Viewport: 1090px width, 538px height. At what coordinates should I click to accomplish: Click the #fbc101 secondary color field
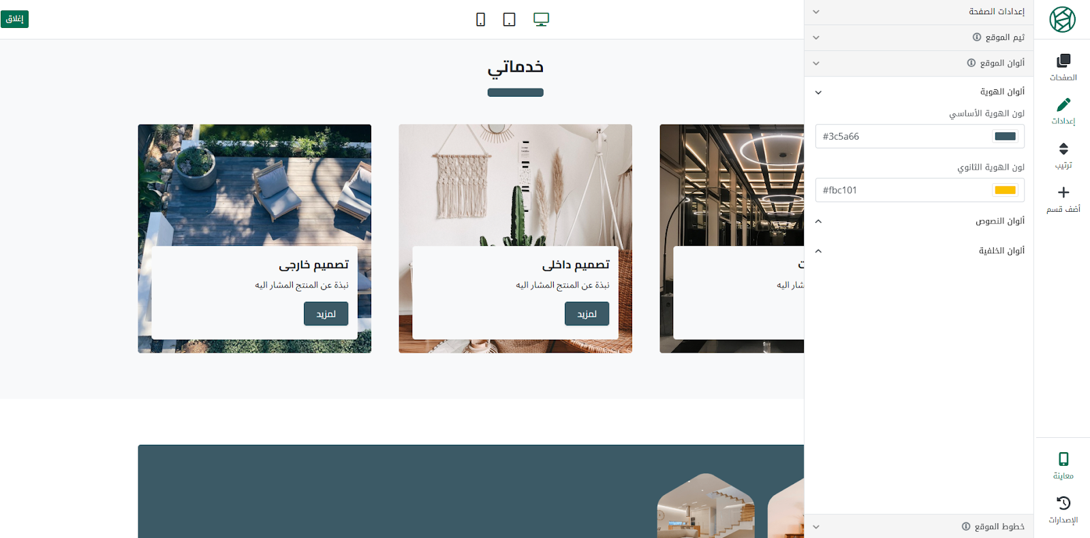(919, 190)
